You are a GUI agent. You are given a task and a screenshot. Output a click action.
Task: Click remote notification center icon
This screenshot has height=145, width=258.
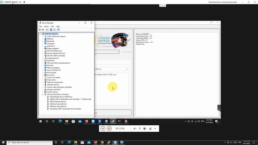pos(216,121)
